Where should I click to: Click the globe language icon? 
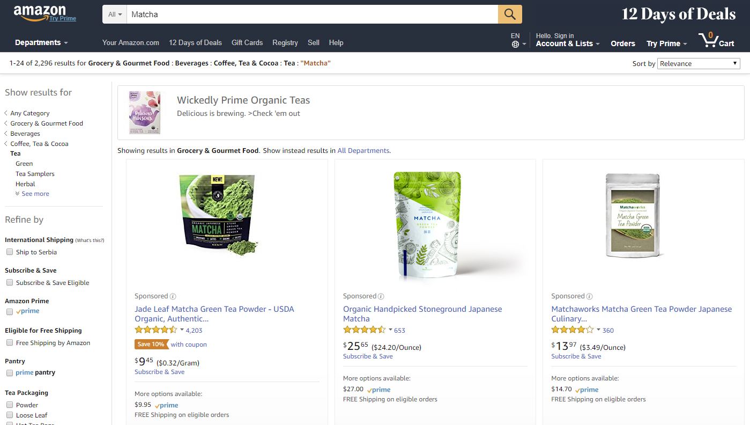[515, 45]
